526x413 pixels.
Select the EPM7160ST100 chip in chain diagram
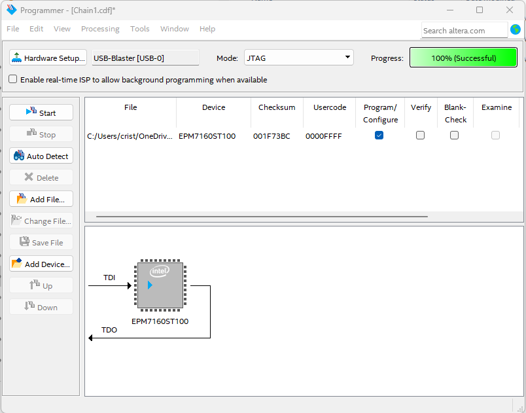(x=160, y=285)
